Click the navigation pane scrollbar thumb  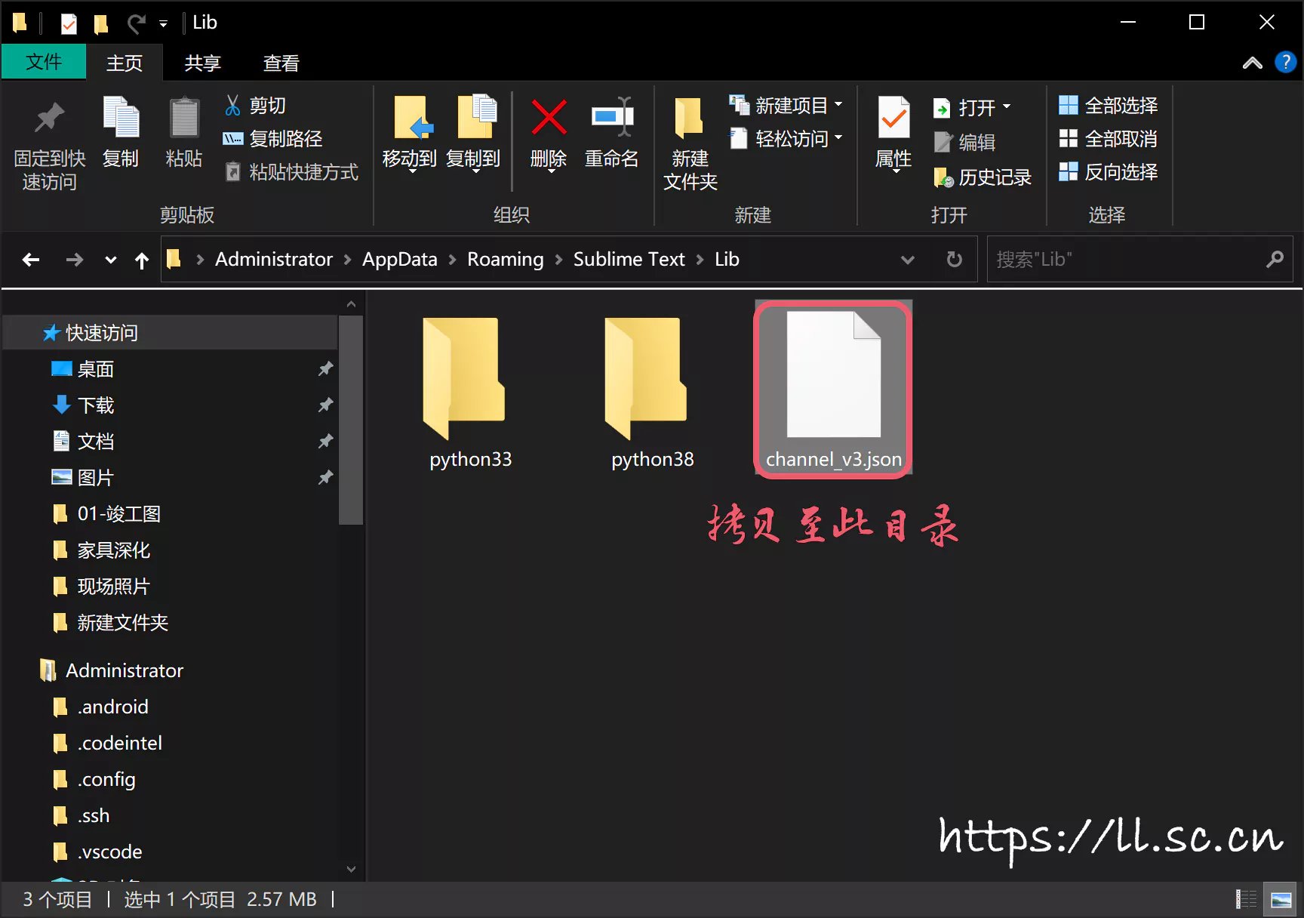click(350, 419)
